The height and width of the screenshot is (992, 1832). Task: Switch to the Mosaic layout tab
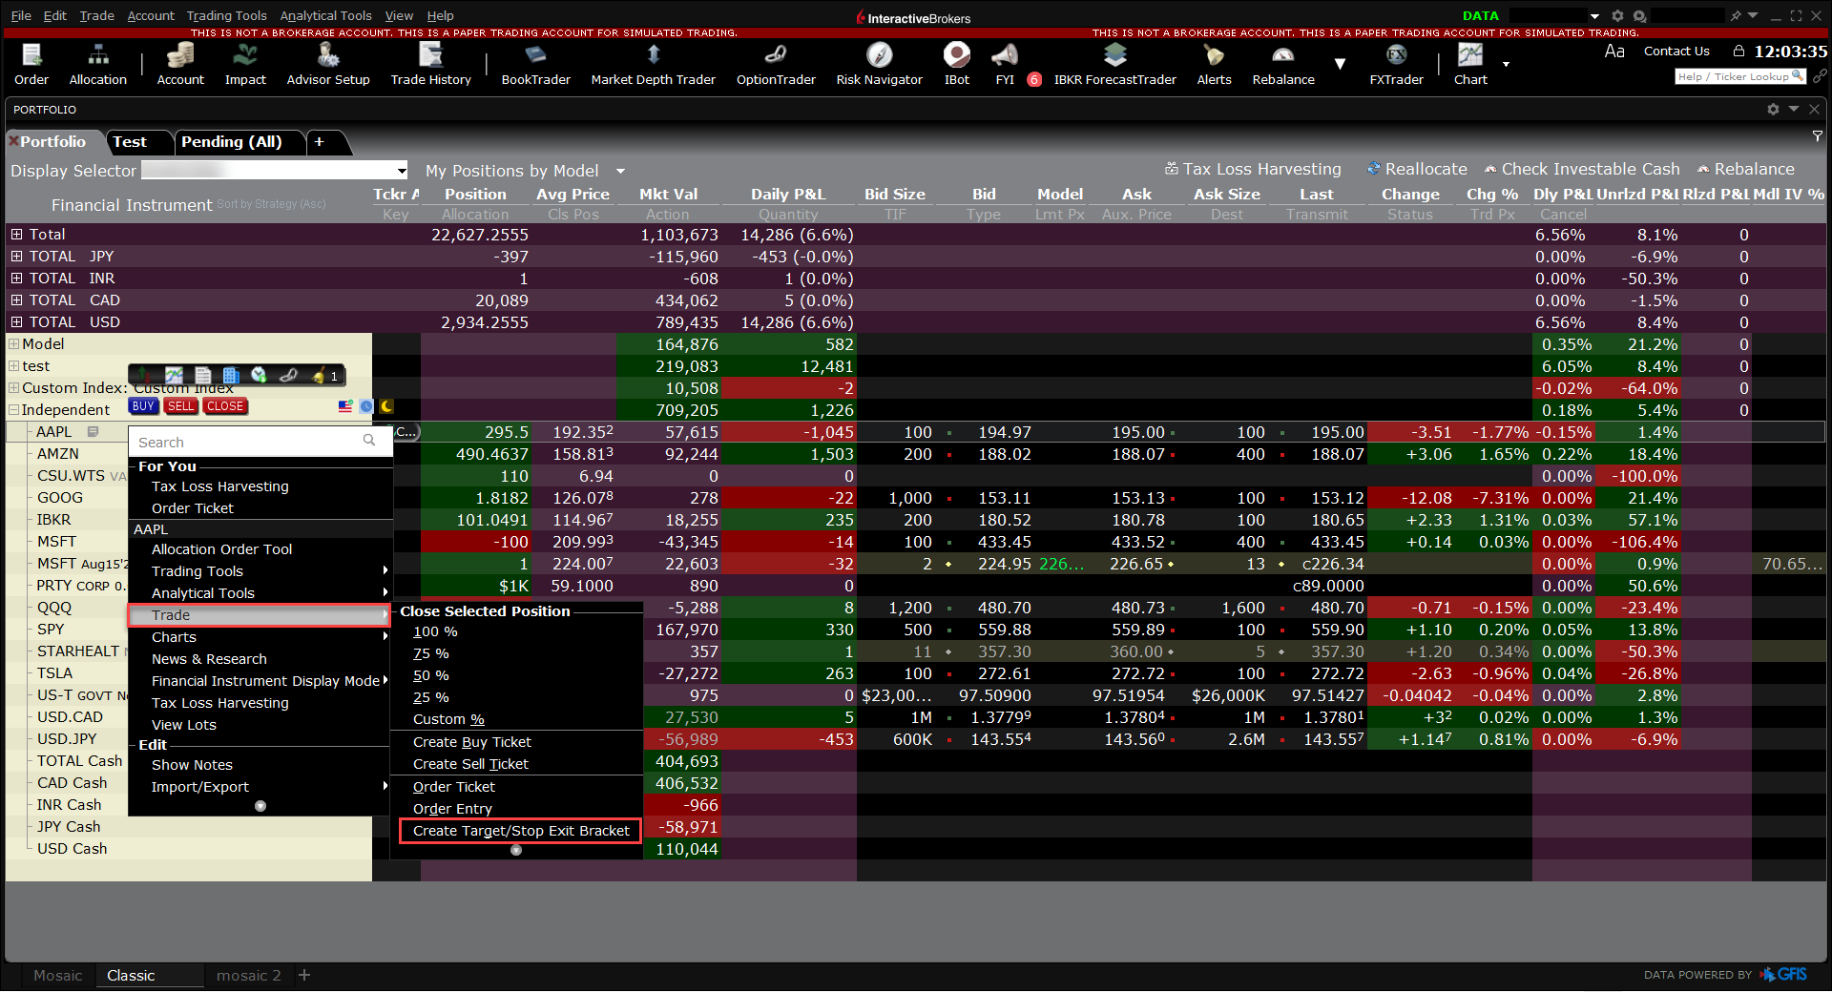[57, 975]
